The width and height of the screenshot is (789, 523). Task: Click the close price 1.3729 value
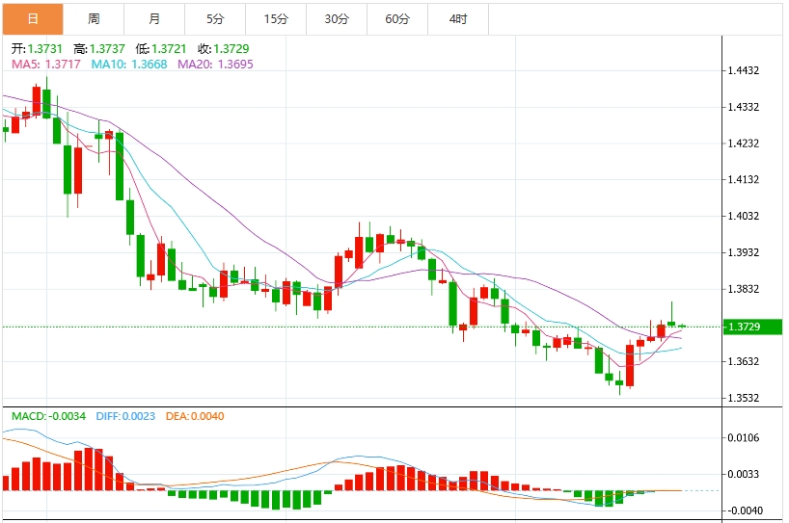click(x=231, y=49)
